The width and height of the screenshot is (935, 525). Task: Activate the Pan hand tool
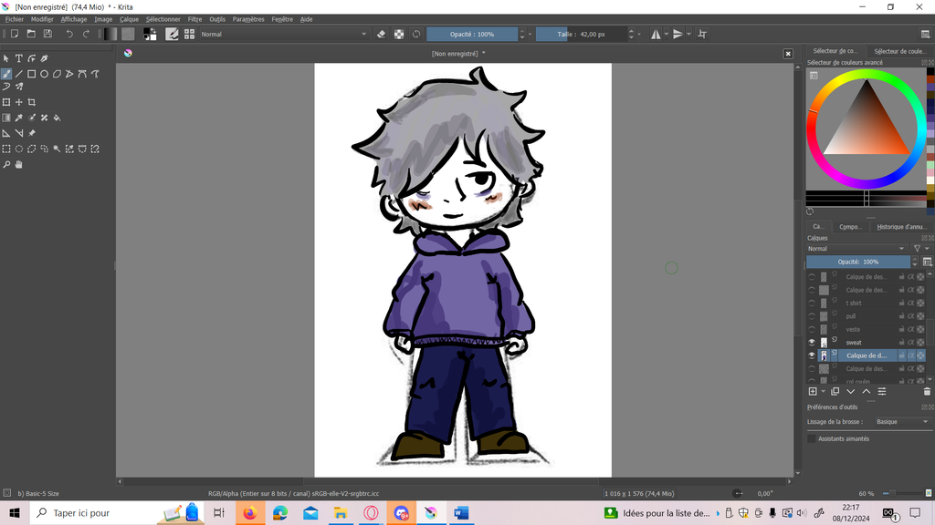pyautogui.click(x=18, y=165)
